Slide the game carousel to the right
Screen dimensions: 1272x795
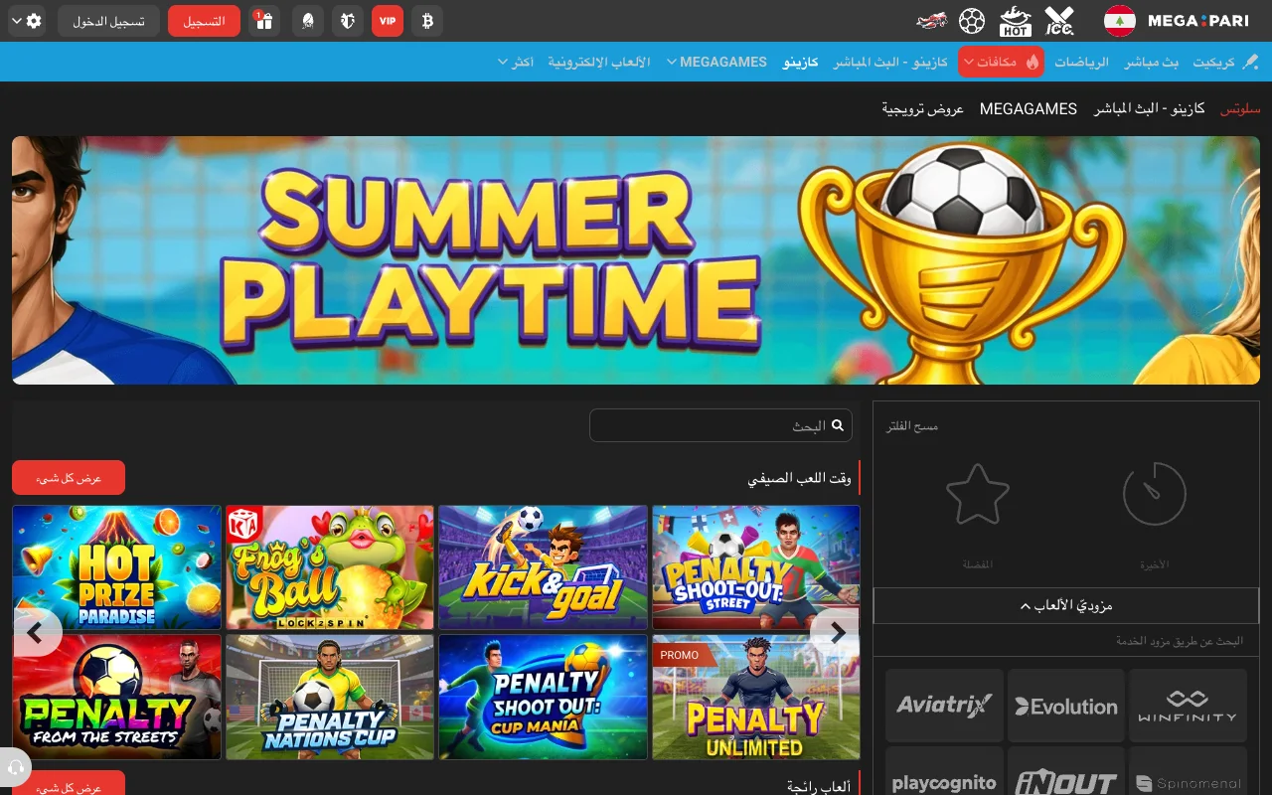click(836, 632)
